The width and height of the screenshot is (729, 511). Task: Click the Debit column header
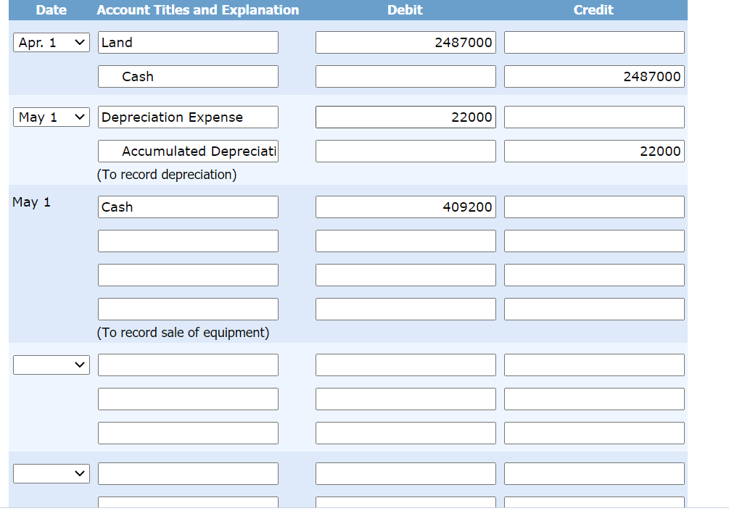pyautogui.click(x=405, y=9)
